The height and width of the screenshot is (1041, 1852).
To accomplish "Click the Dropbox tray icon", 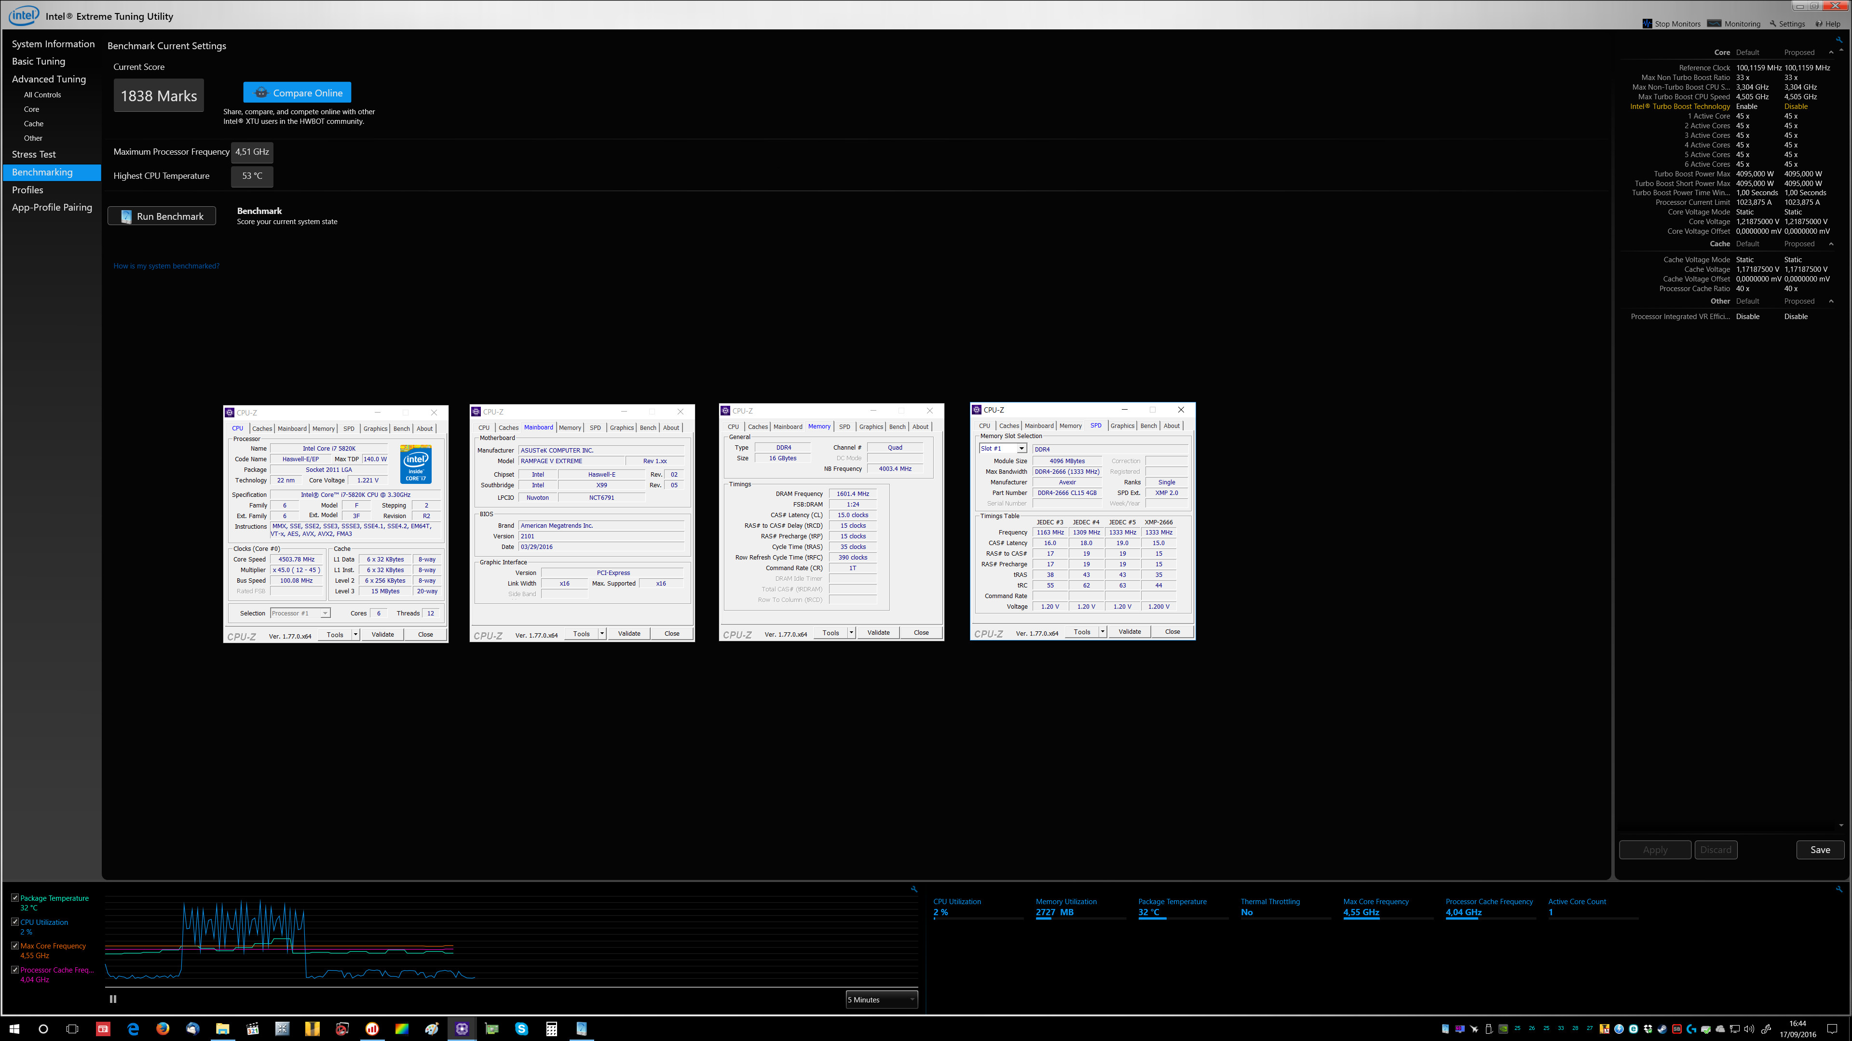I will [x=1648, y=1029].
